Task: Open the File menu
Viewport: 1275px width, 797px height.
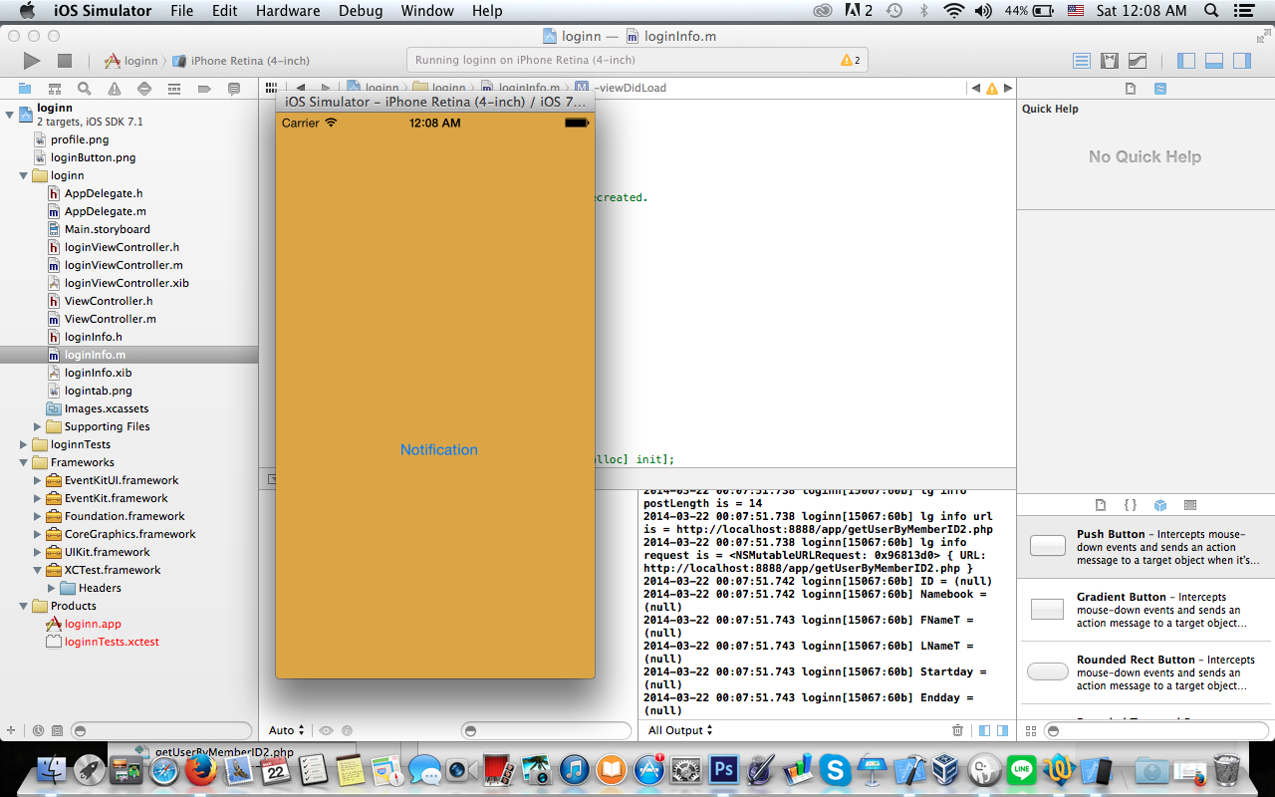Action: (x=182, y=11)
